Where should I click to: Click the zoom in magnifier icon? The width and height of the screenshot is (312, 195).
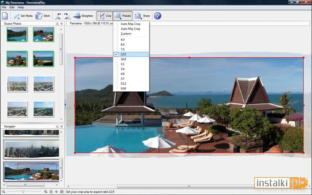tap(45, 192)
